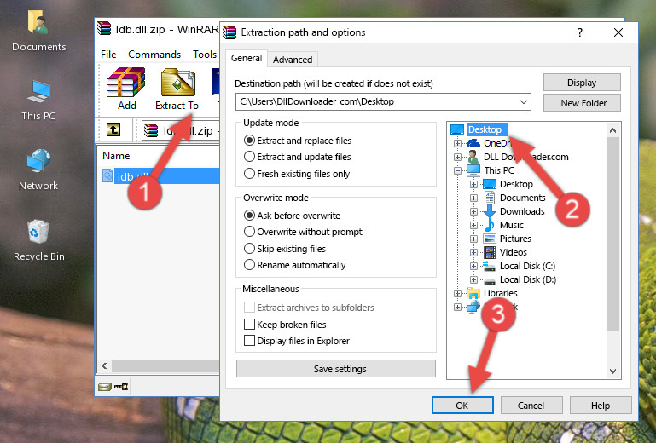This screenshot has height=443, width=656.
Task: Choose Fresh existing files only option
Action: click(249, 174)
